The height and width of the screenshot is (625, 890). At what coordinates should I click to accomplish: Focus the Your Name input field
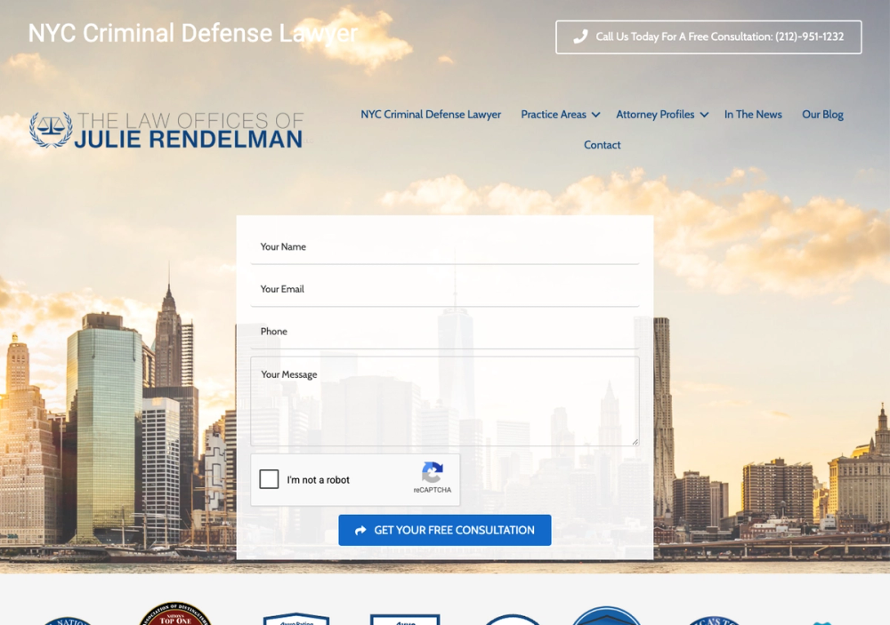(x=445, y=247)
